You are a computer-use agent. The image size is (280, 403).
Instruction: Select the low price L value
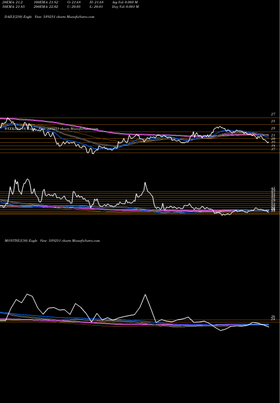point(96,7)
